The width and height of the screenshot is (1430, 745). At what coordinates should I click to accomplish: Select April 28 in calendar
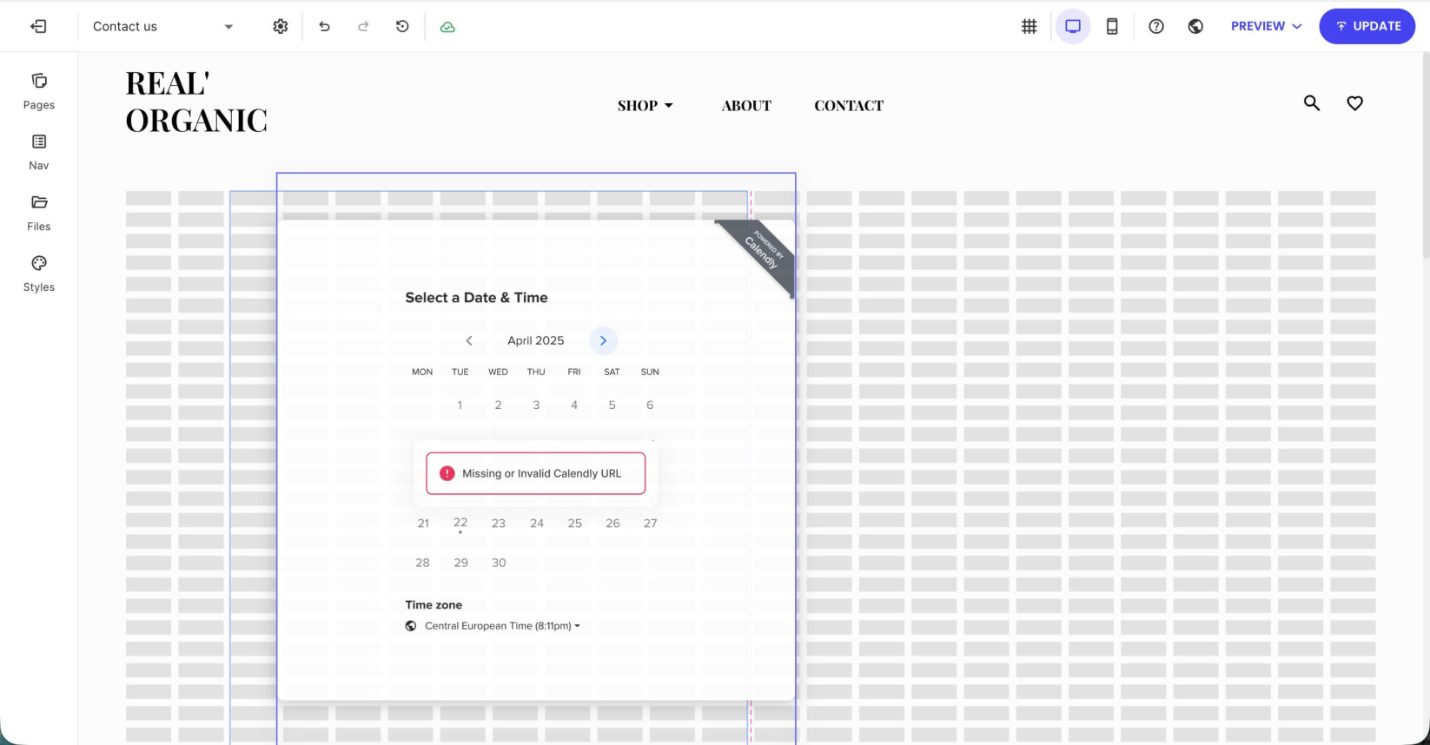[x=422, y=563]
